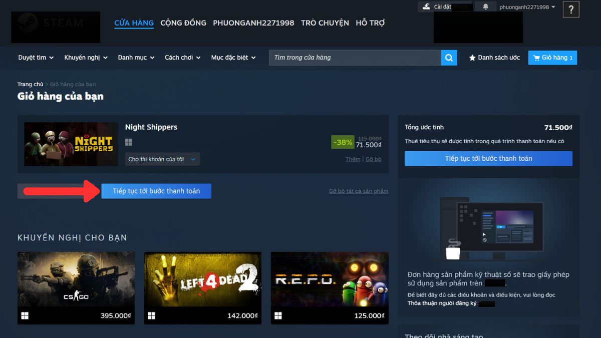Open help via the question mark icon

[571, 10]
